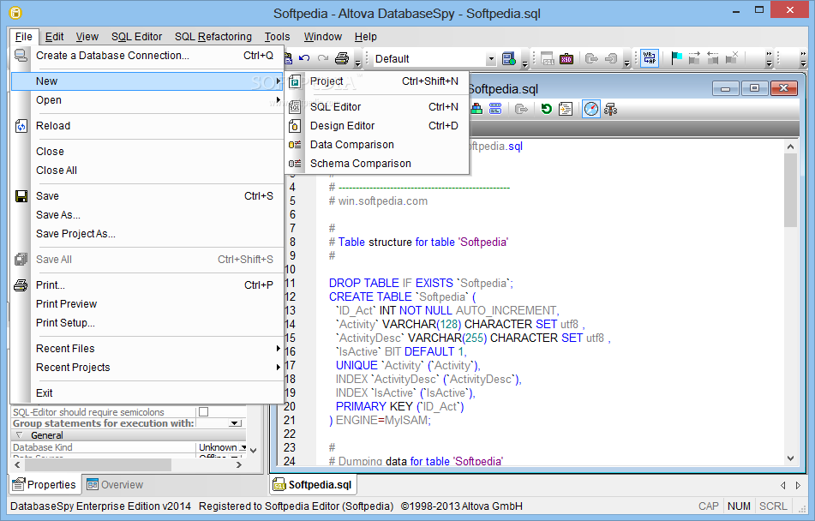
Task: Expand the Recent Projects submenu
Action: click(x=147, y=367)
